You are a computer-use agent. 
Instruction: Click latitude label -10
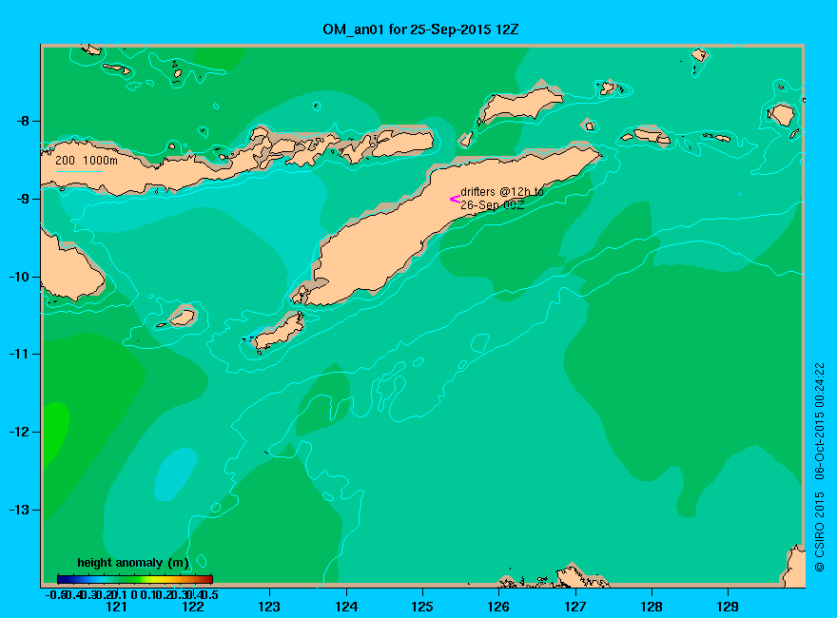tap(20, 277)
